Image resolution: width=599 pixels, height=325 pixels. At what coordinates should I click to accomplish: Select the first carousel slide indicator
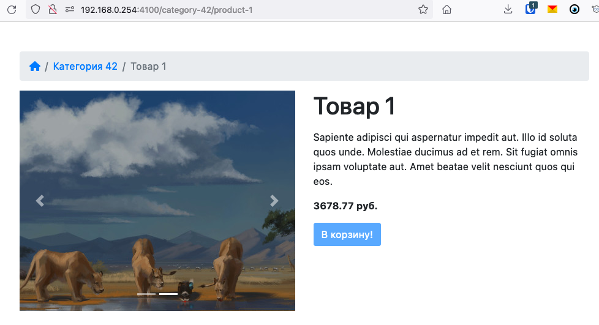point(146,294)
